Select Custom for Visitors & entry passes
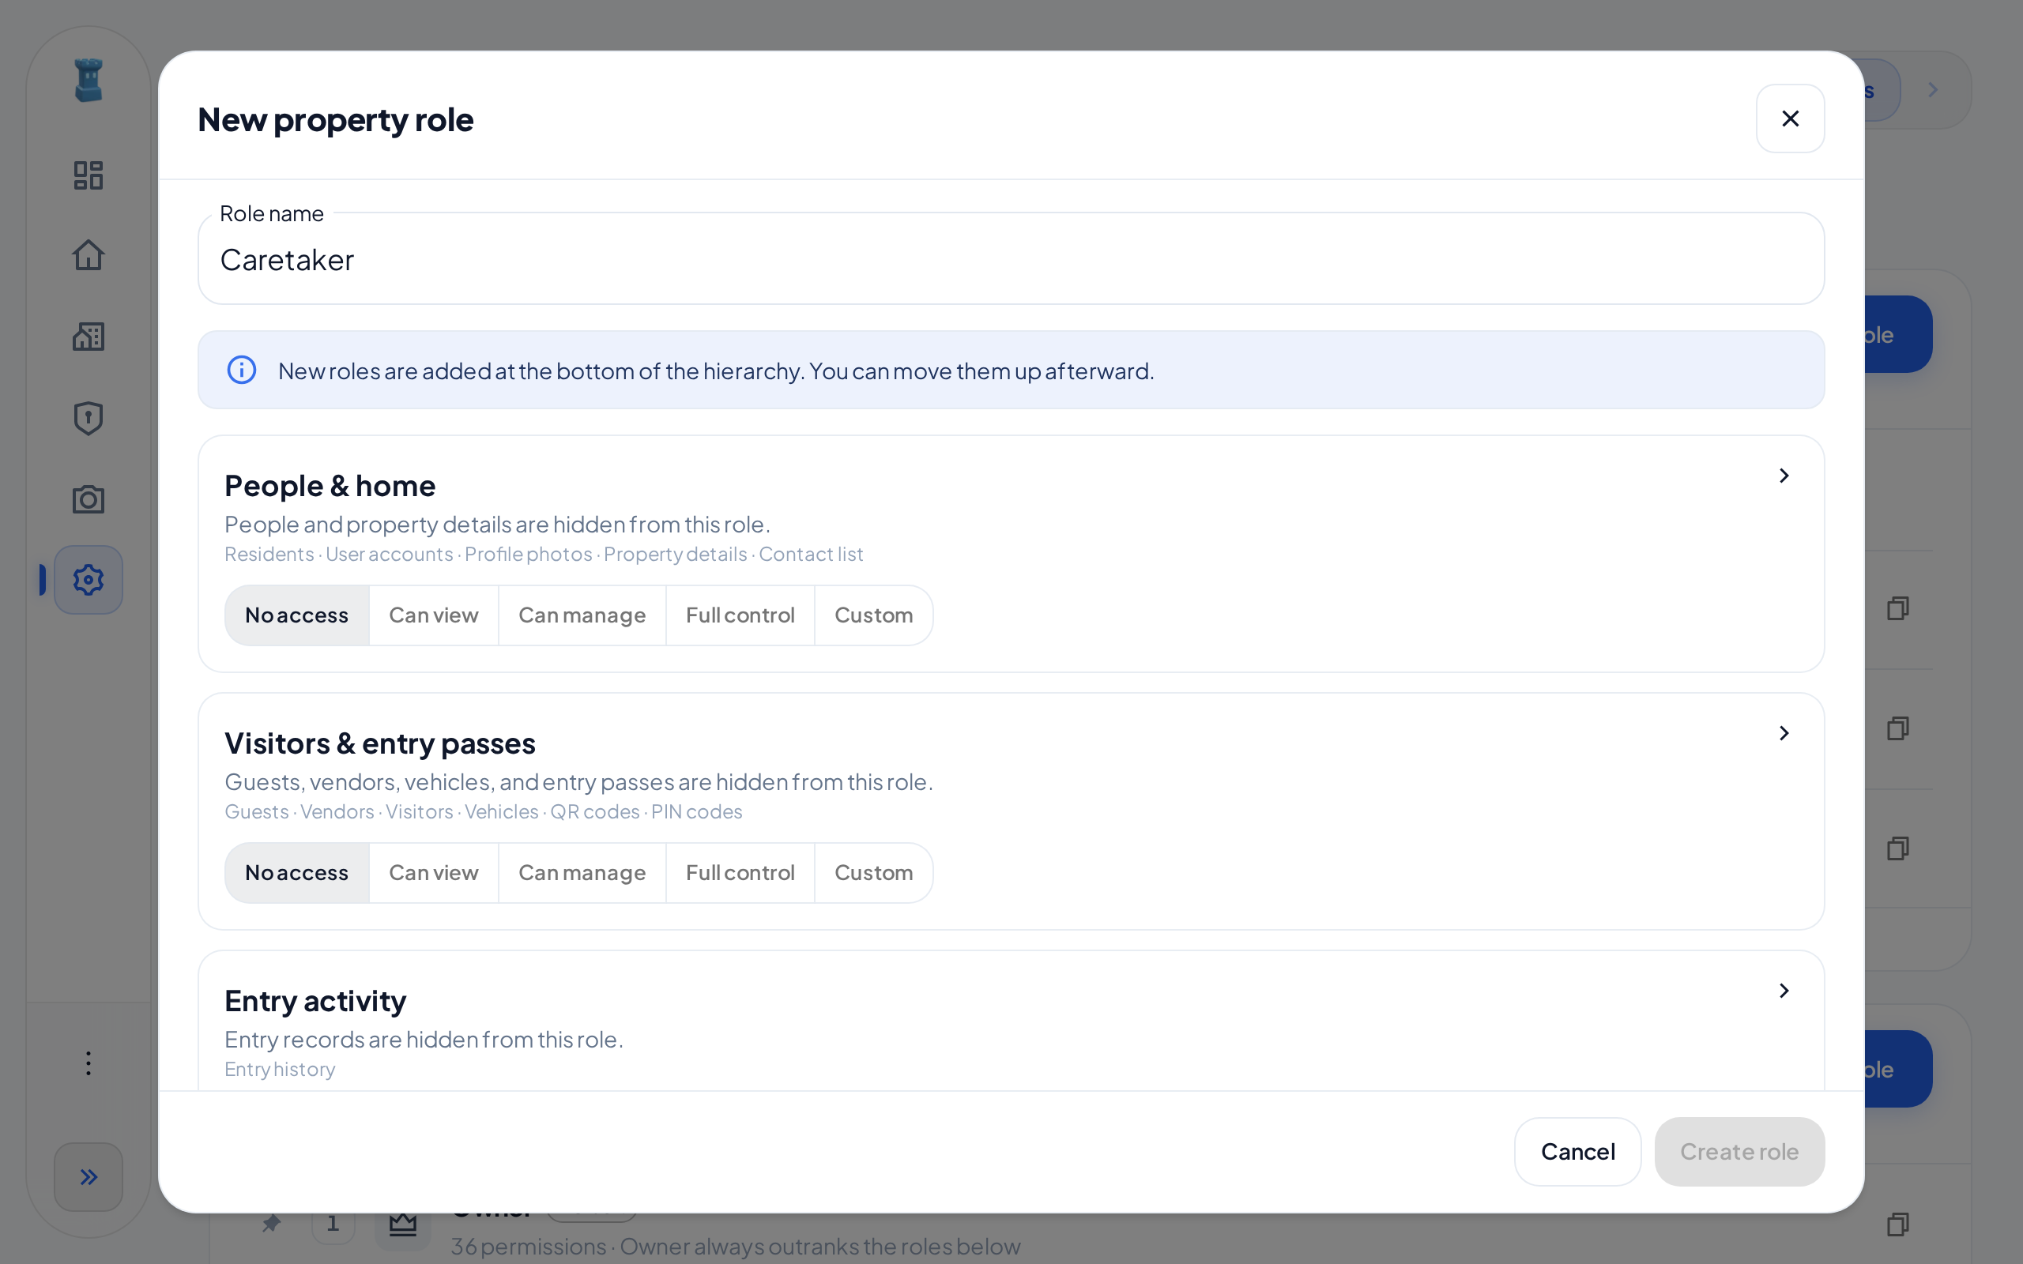This screenshot has width=2023, height=1264. point(873,873)
